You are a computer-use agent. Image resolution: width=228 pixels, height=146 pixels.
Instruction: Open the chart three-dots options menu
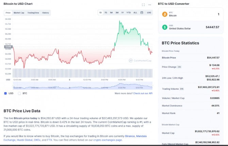tap(150, 5)
